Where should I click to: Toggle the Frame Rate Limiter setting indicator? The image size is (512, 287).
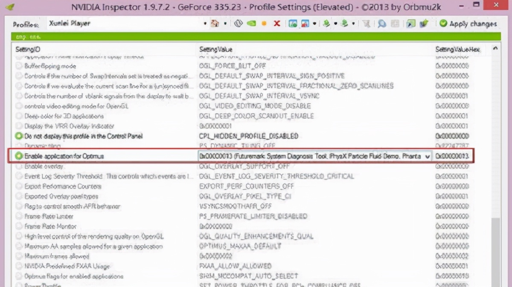click(18, 216)
